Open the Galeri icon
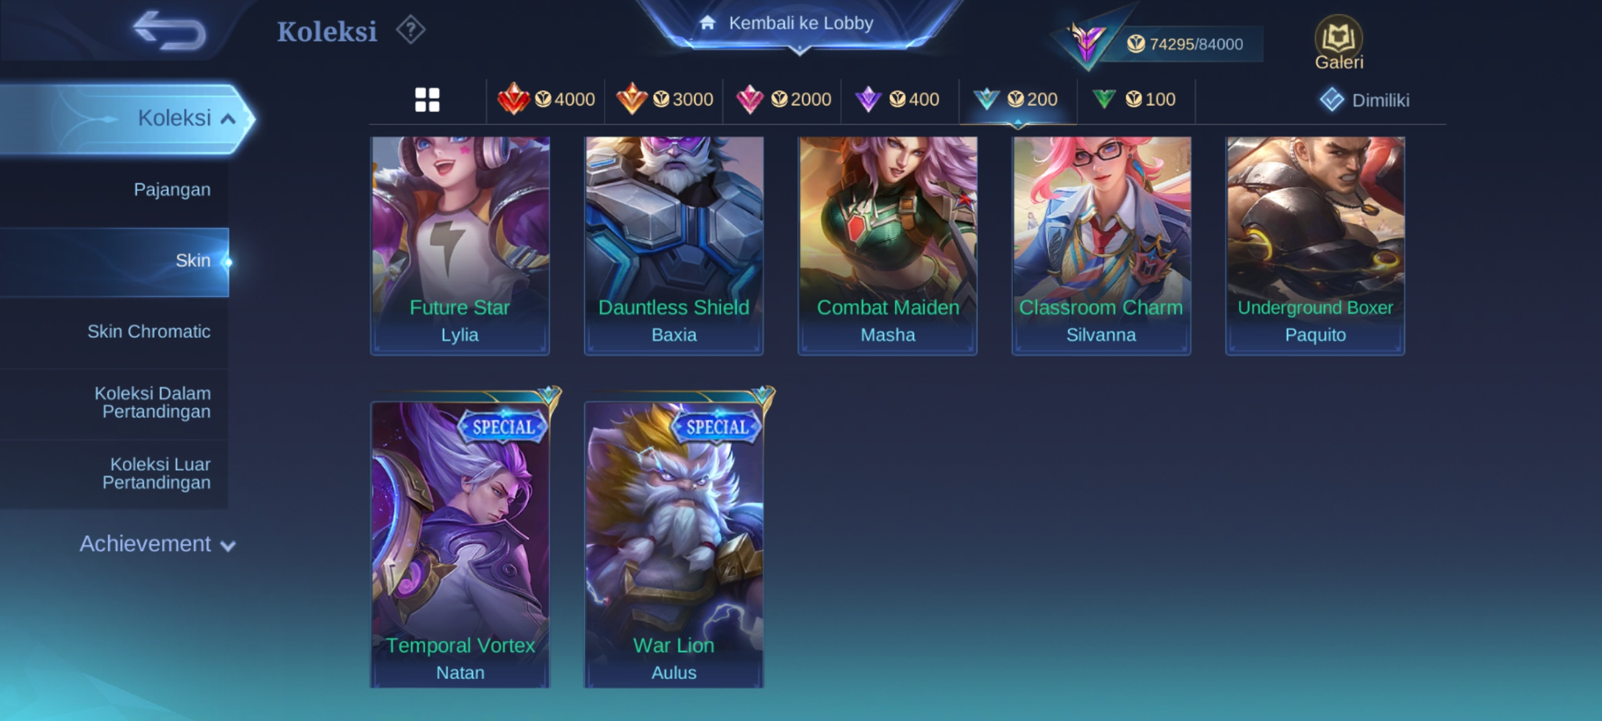 1338,43
